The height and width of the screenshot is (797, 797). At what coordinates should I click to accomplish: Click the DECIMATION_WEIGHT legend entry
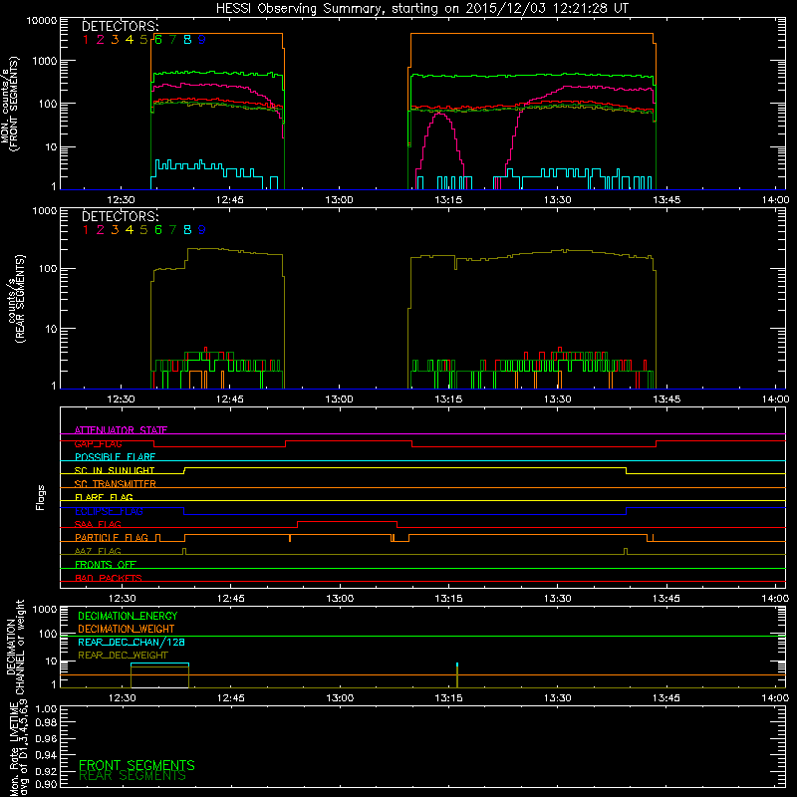[x=127, y=629]
